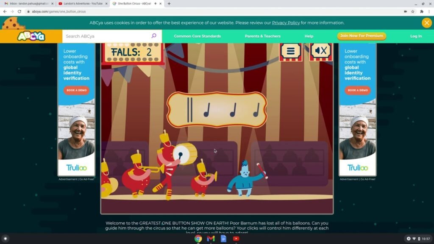This screenshot has height=244, width=434.
Task: Open YouTube from the shelf
Action: pos(236,238)
